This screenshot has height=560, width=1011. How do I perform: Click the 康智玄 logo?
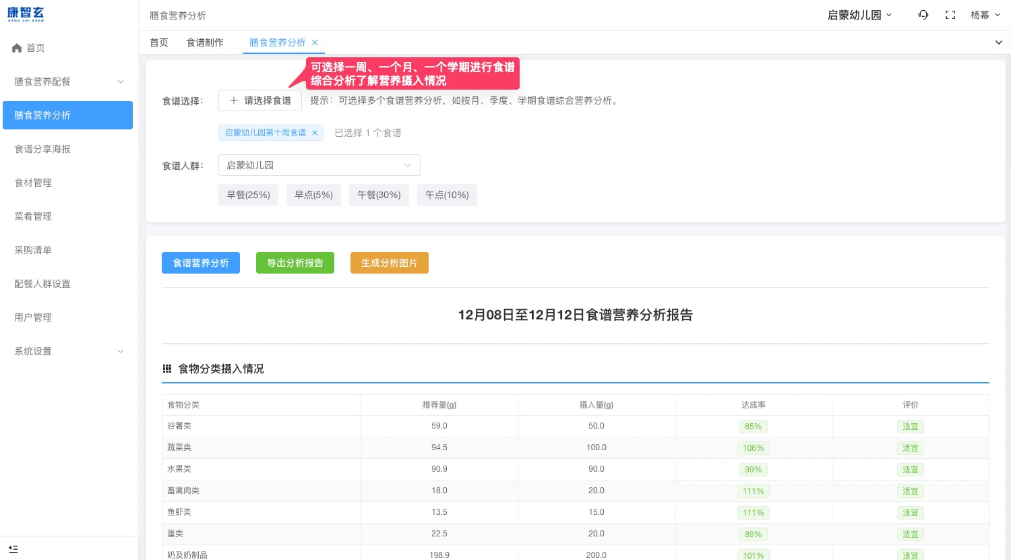click(x=26, y=14)
